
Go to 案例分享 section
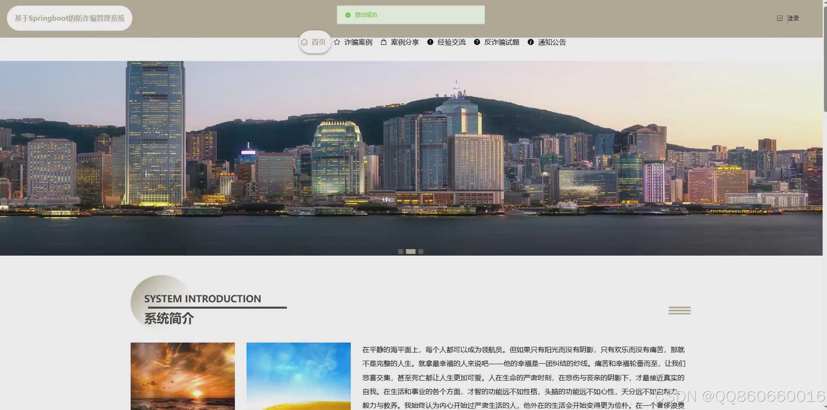(400, 42)
